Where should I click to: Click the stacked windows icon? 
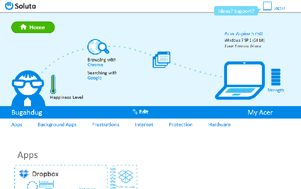[162, 60]
